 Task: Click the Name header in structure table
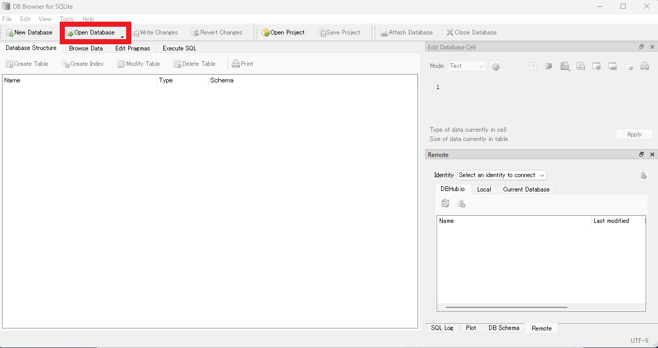point(80,80)
